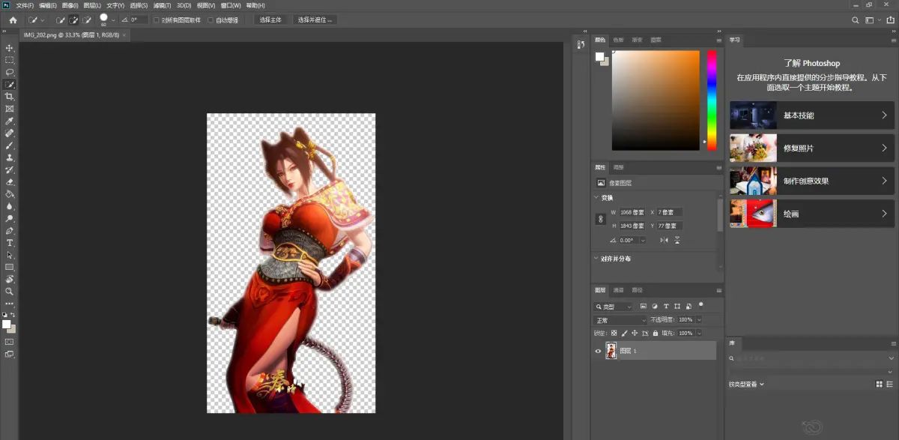Click flip horizontal icon in Properties panel
The width and height of the screenshot is (899, 440).
tap(664, 240)
